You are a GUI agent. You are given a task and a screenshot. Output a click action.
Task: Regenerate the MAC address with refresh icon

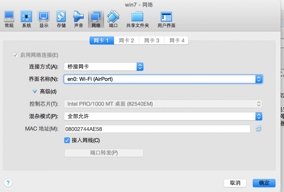(x=259, y=129)
